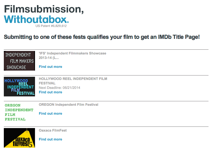Open the HOLLYWOOD REEL INDEPENDENT FILM FESTIVAL title

(x=73, y=81)
